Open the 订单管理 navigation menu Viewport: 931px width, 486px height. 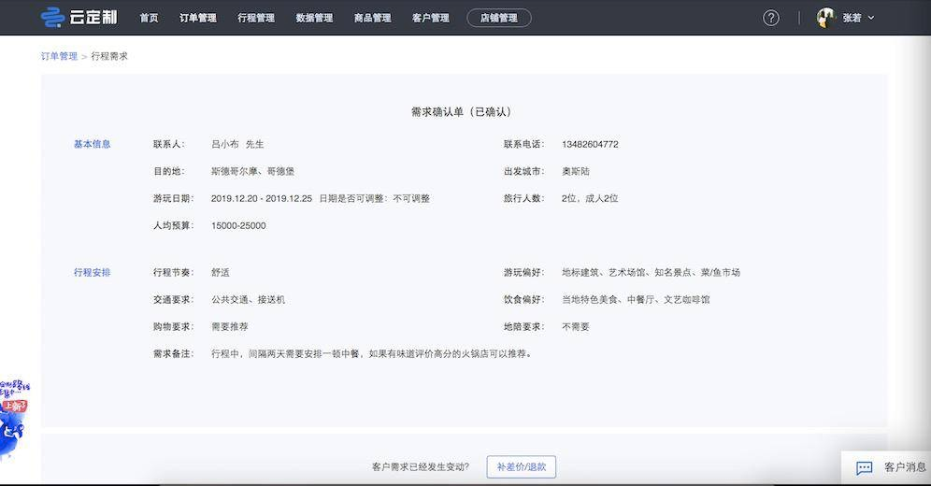[198, 18]
